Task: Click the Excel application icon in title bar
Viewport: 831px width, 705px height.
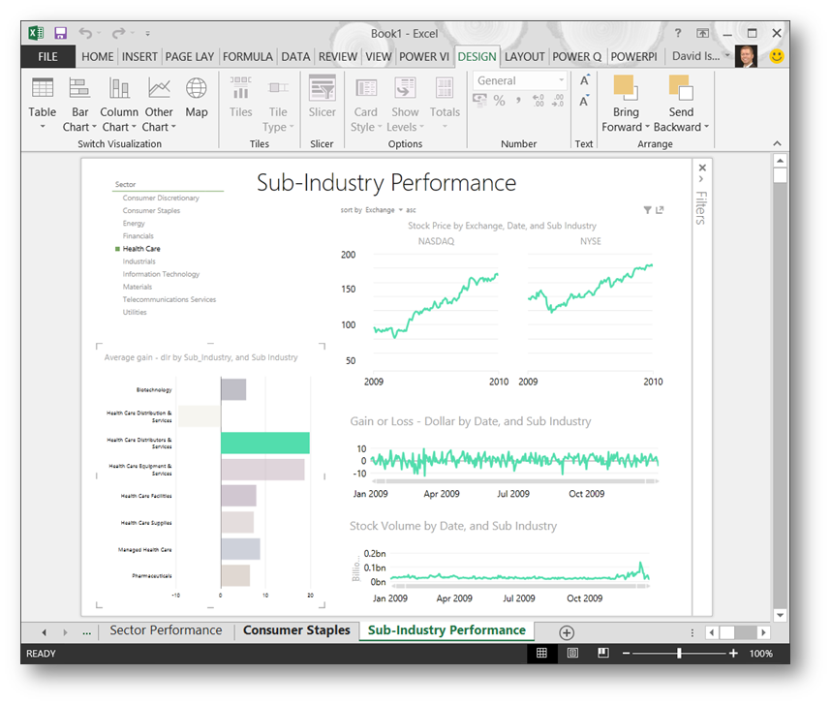Action: (x=36, y=33)
